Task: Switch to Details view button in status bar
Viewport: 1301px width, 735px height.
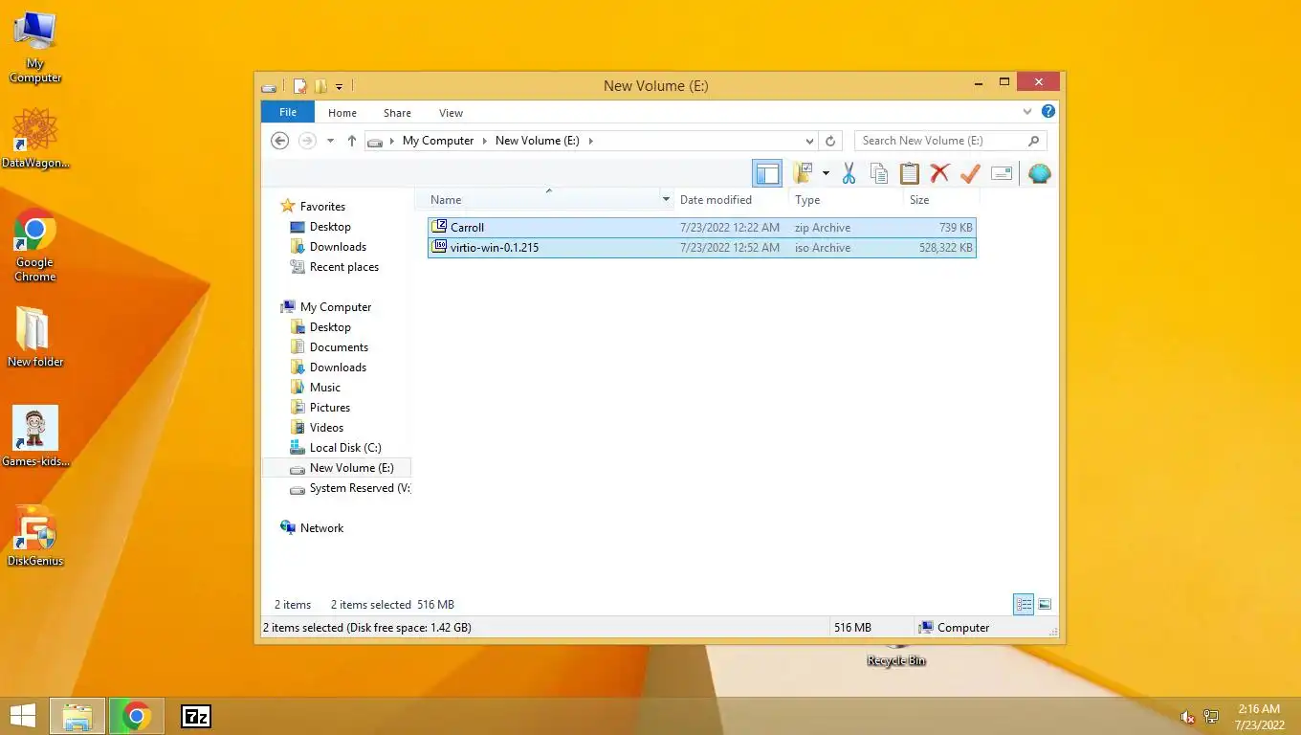Action: coord(1024,605)
